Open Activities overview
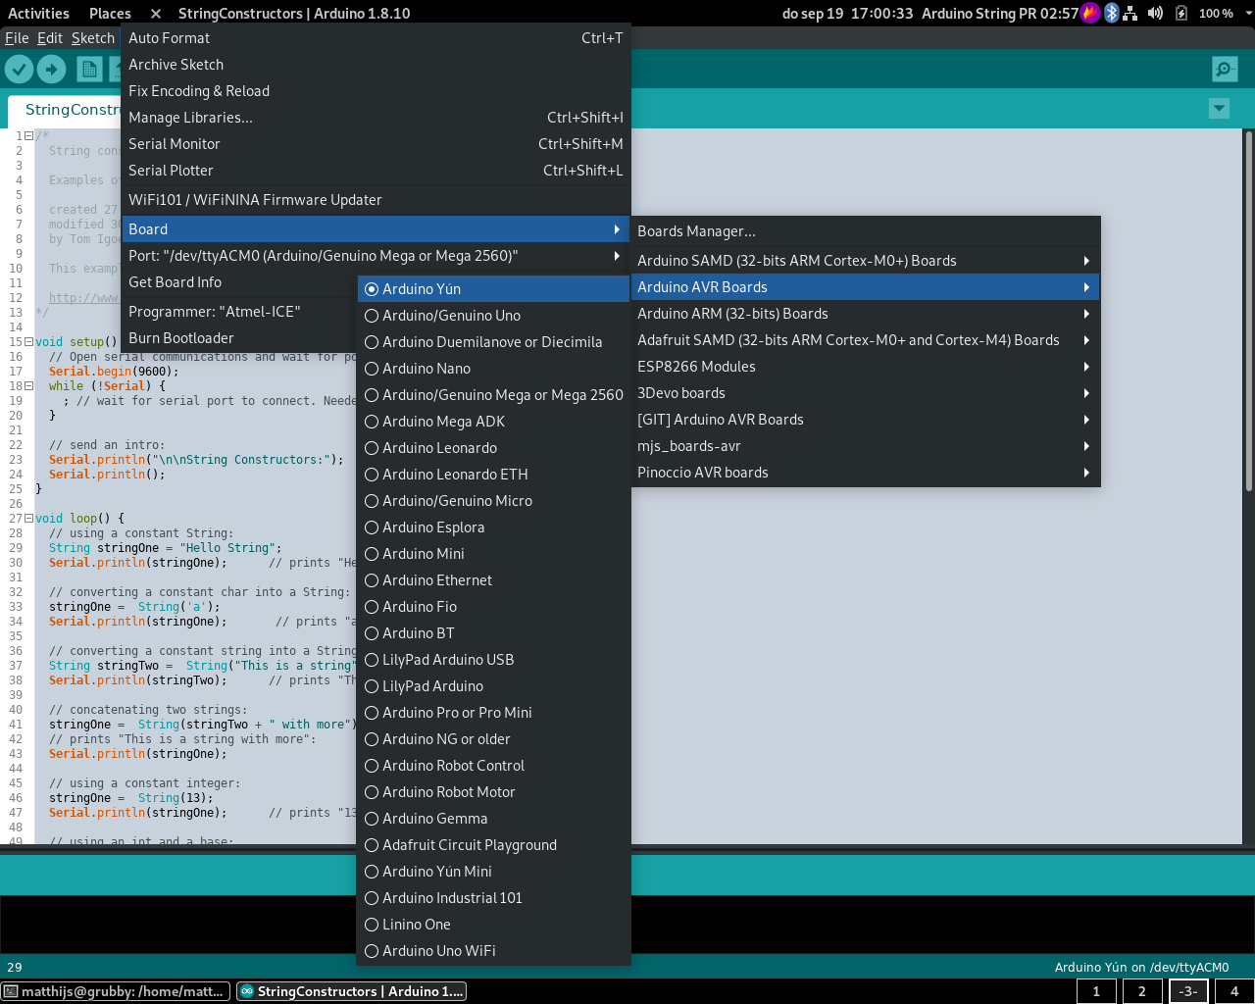 tap(38, 13)
